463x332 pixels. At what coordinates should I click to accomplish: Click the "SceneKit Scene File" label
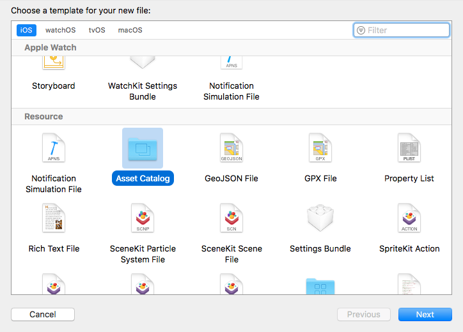point(231,254)
